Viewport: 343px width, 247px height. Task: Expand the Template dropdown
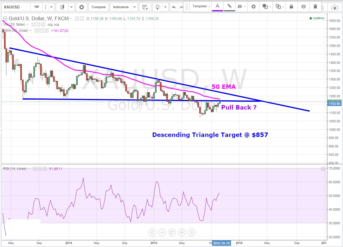[201, 6]
